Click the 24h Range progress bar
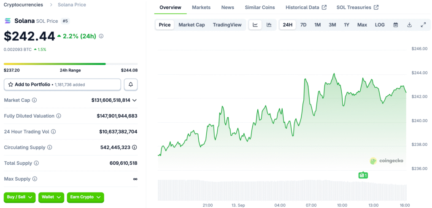The image size is (432, 208). (x=70, y=64)
